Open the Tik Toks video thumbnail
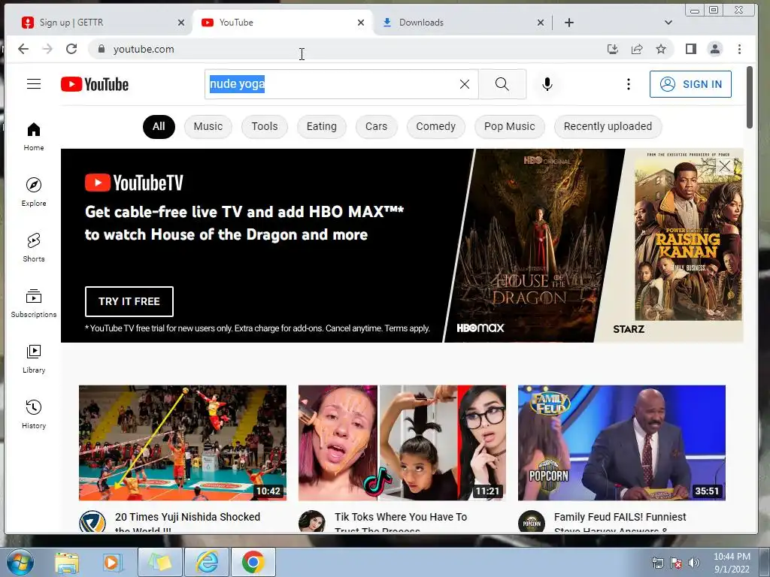 [402, 443]
